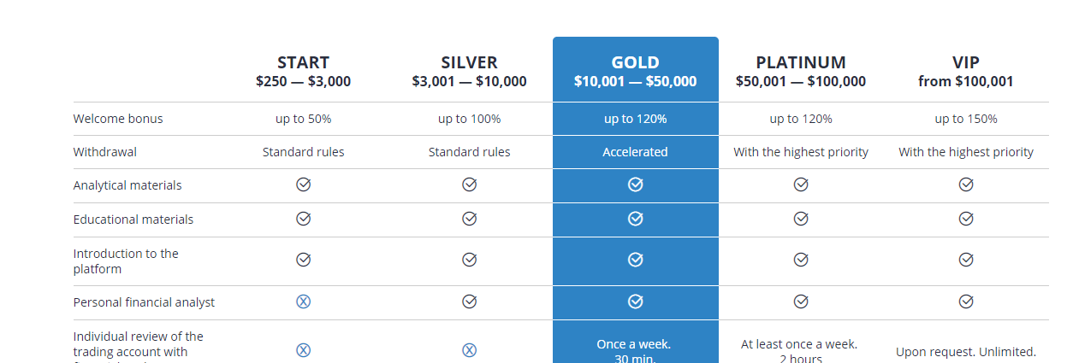Click SILVER's X icon for Individual review
This screenshot has width=1073, height=363.
coord(469,350)
